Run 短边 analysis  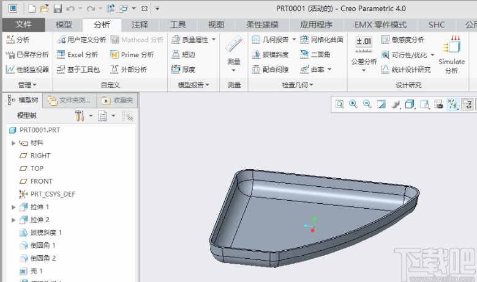coord(183,54)
